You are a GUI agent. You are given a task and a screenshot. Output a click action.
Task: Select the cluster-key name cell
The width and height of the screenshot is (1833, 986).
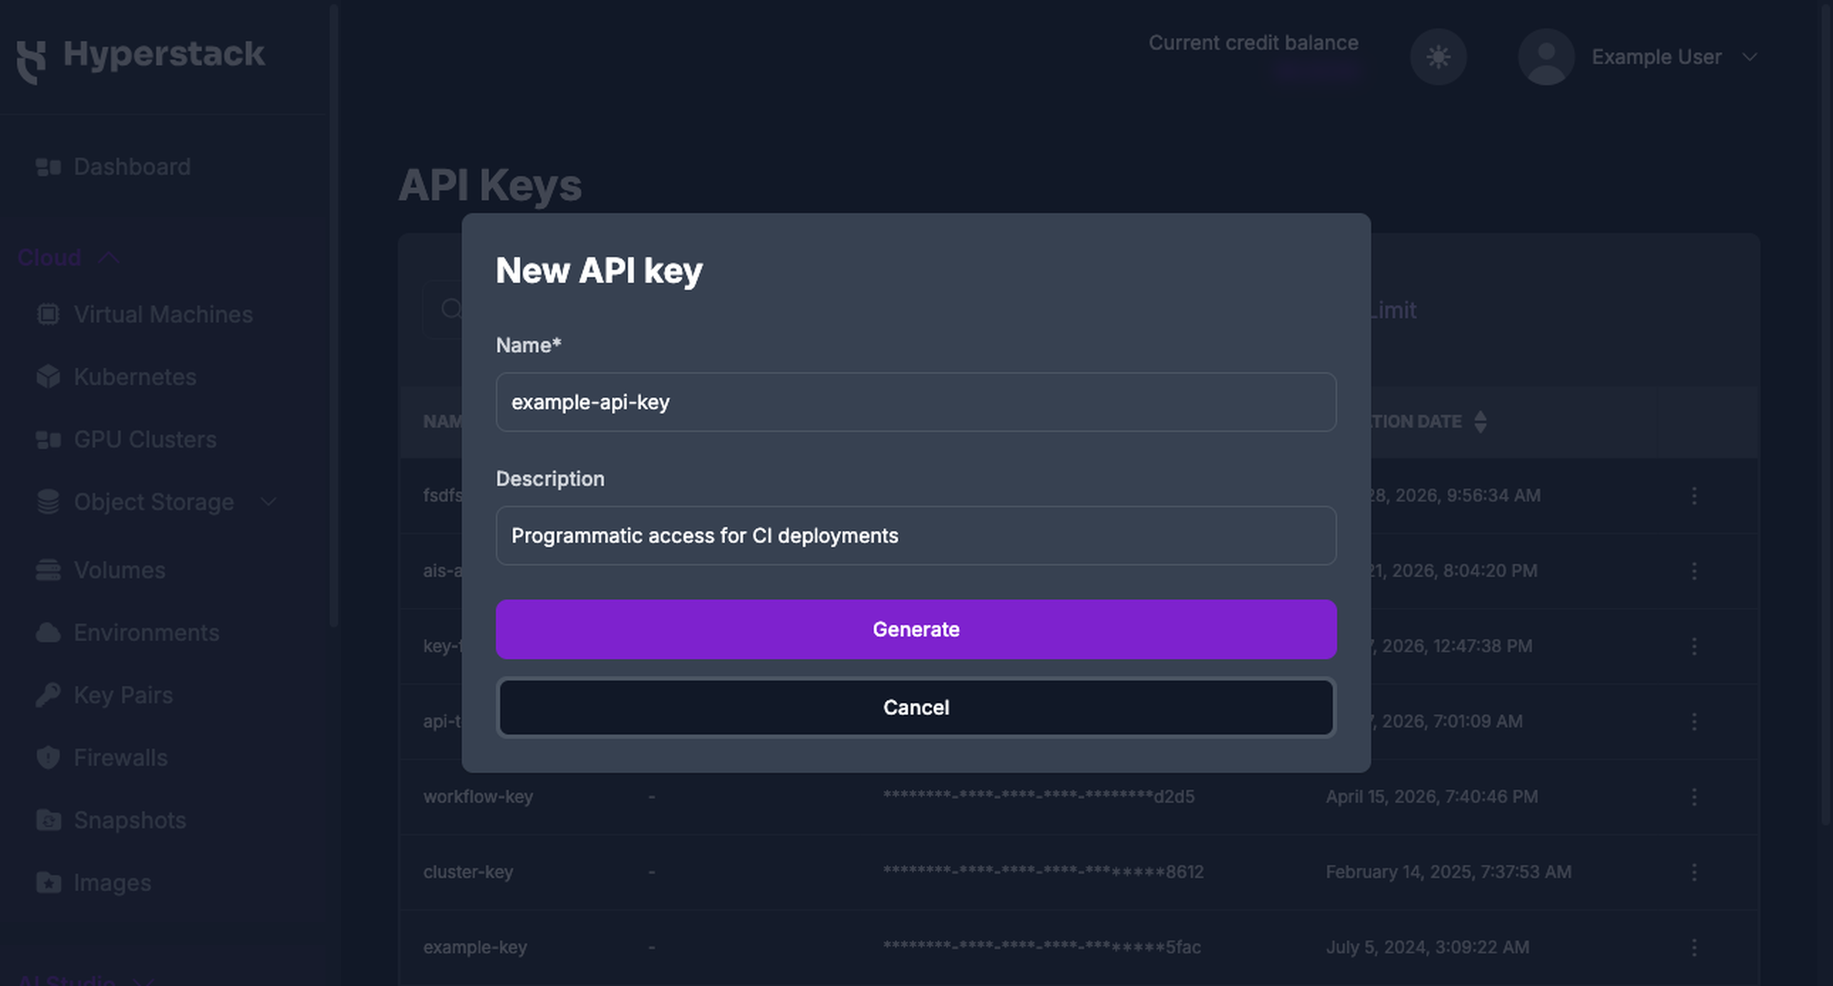pyautogui.click(x=468, y=872)
